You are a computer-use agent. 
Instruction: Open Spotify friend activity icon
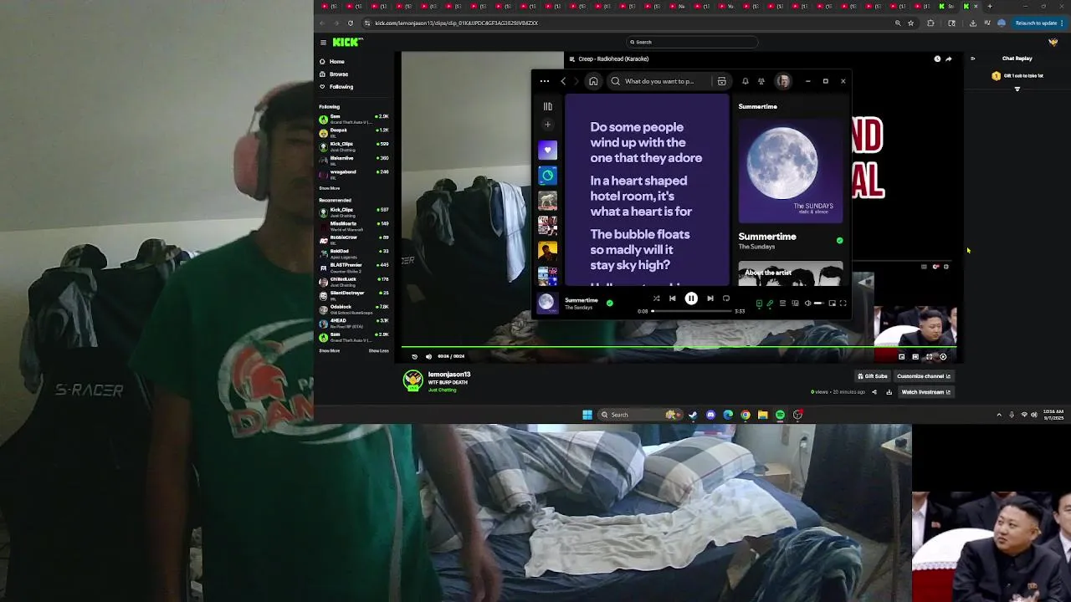coord(761,81)
